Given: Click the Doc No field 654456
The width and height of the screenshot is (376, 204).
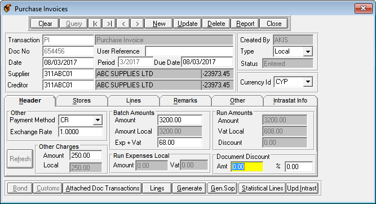Looking at the screenshot, I should pos(68,51).
